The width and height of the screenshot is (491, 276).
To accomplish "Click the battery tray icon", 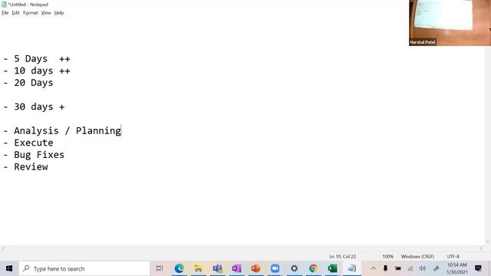I will pos(397,268).
